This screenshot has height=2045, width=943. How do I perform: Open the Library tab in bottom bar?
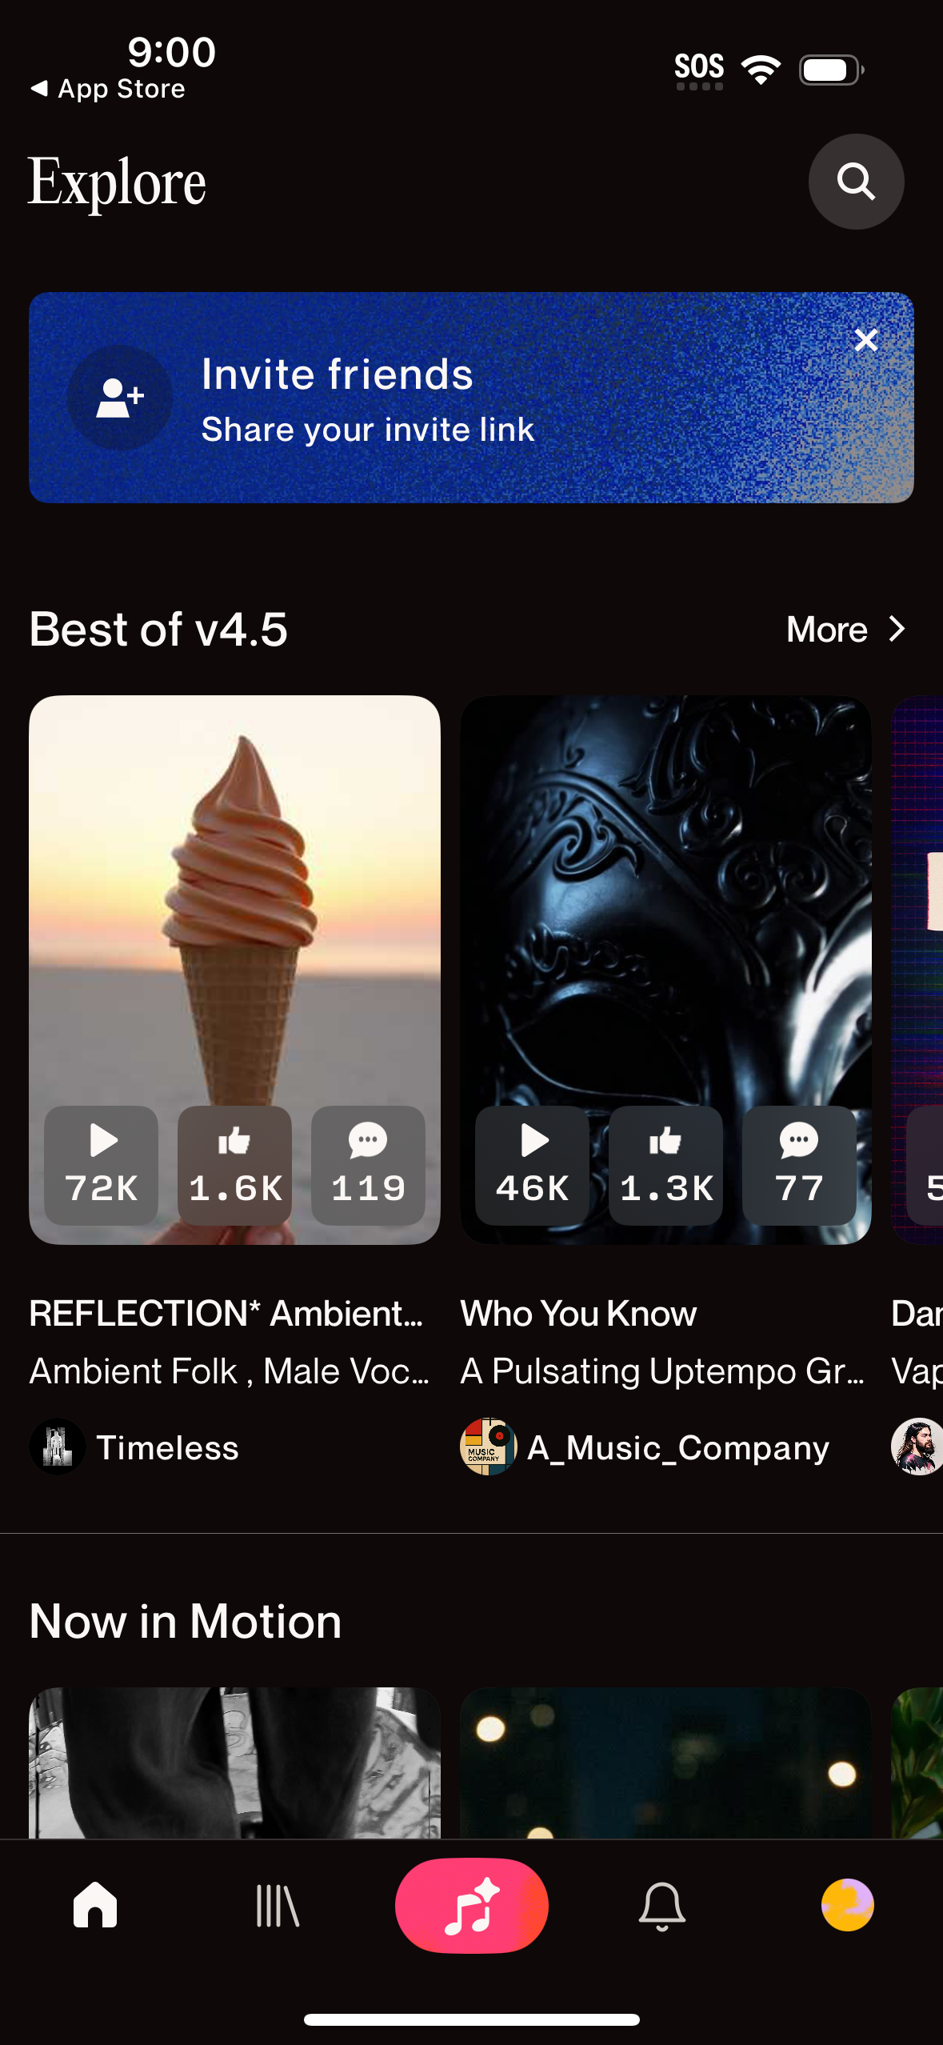coord(278,1906)
